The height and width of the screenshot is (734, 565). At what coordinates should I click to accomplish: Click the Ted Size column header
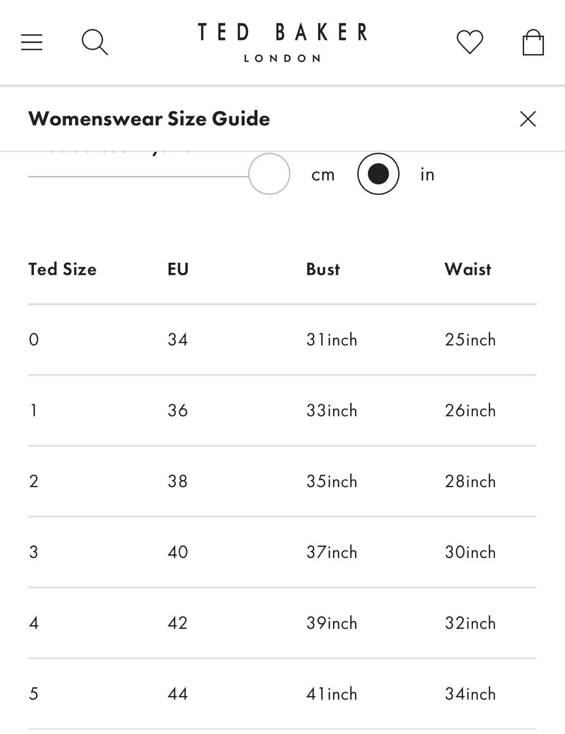pyautogui.click(x=62, y=269)
